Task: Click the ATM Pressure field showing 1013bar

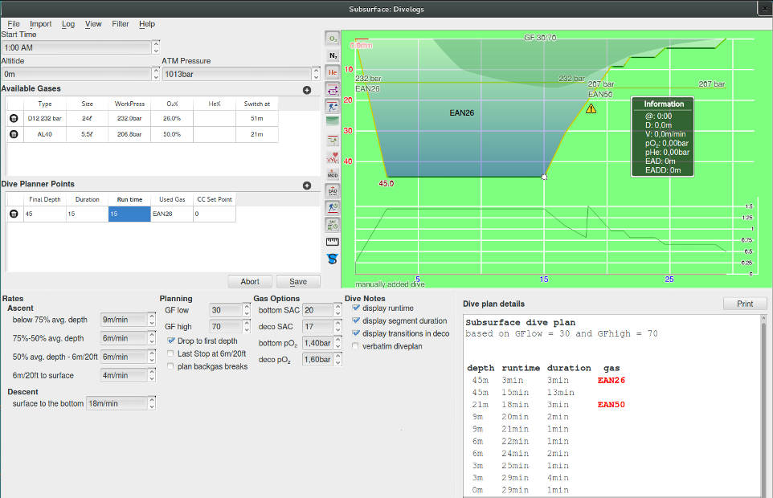Action: (241, 75)
